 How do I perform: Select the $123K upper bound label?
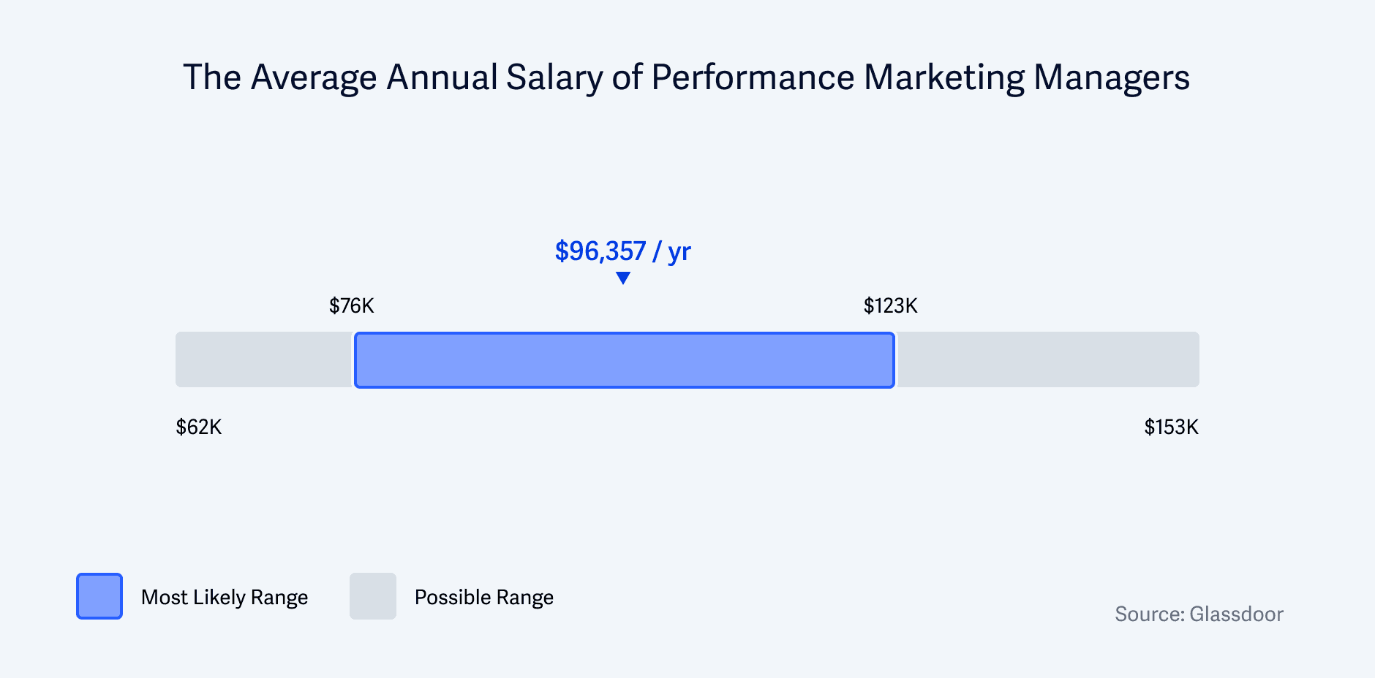click(891, 305)
